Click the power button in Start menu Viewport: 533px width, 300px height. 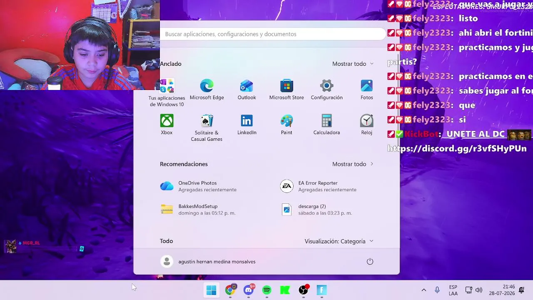[x=370, y=262]
